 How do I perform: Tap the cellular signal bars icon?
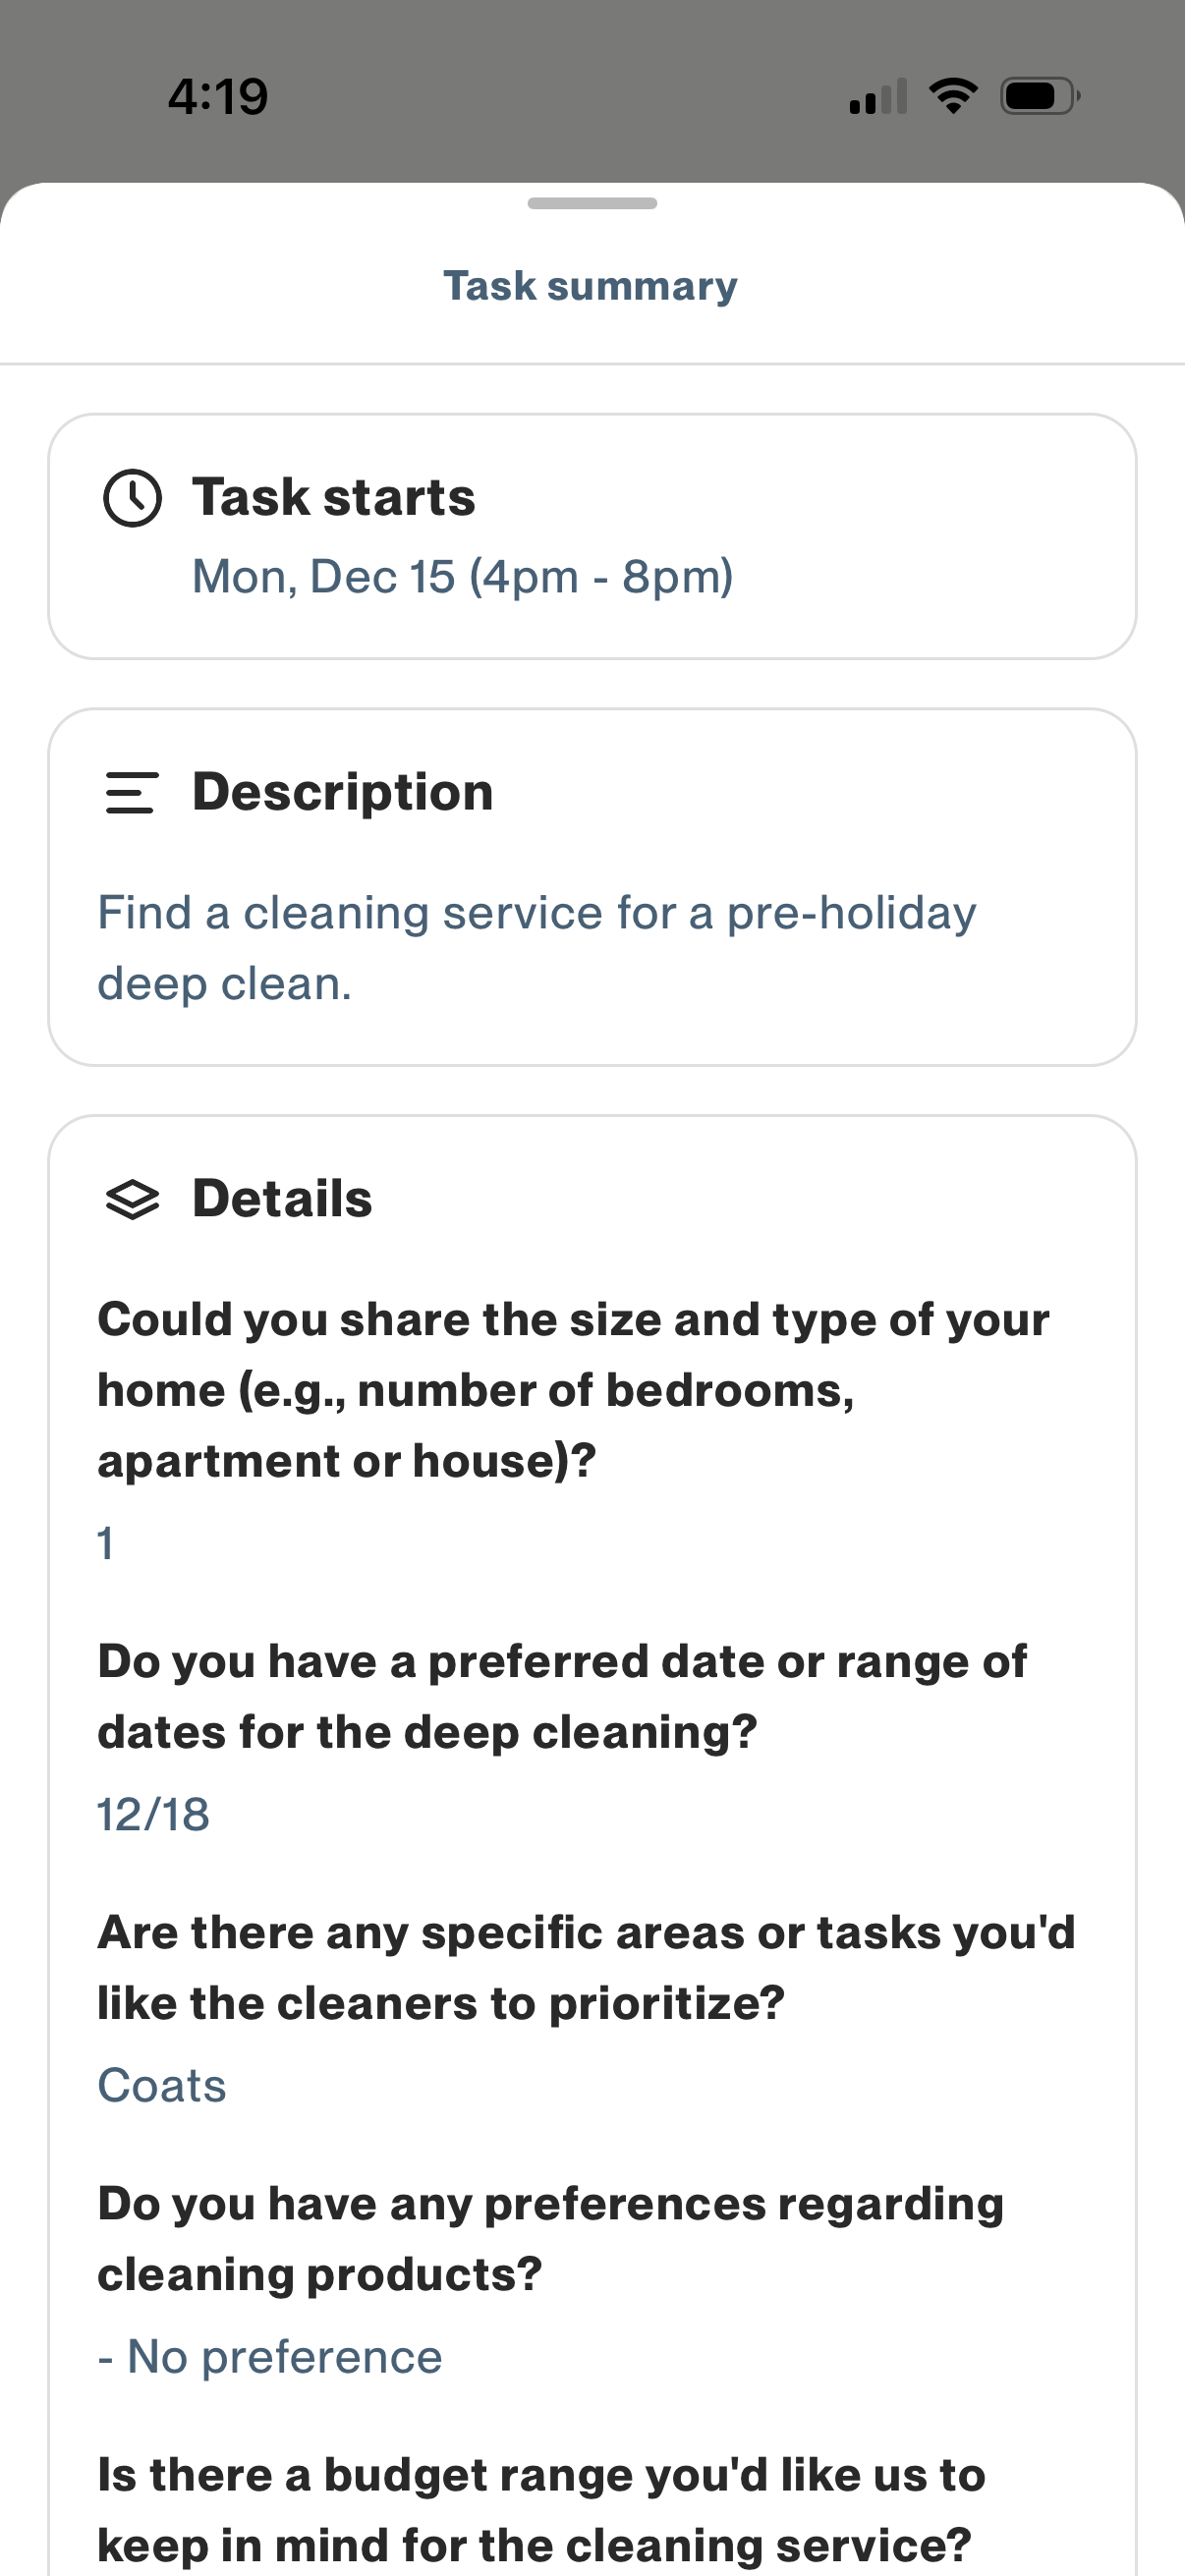tap(878, 97)
